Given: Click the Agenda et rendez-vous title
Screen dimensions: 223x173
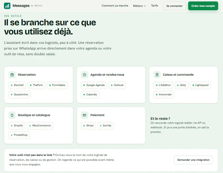Looking at the screenshot, I should coord(107,75).
